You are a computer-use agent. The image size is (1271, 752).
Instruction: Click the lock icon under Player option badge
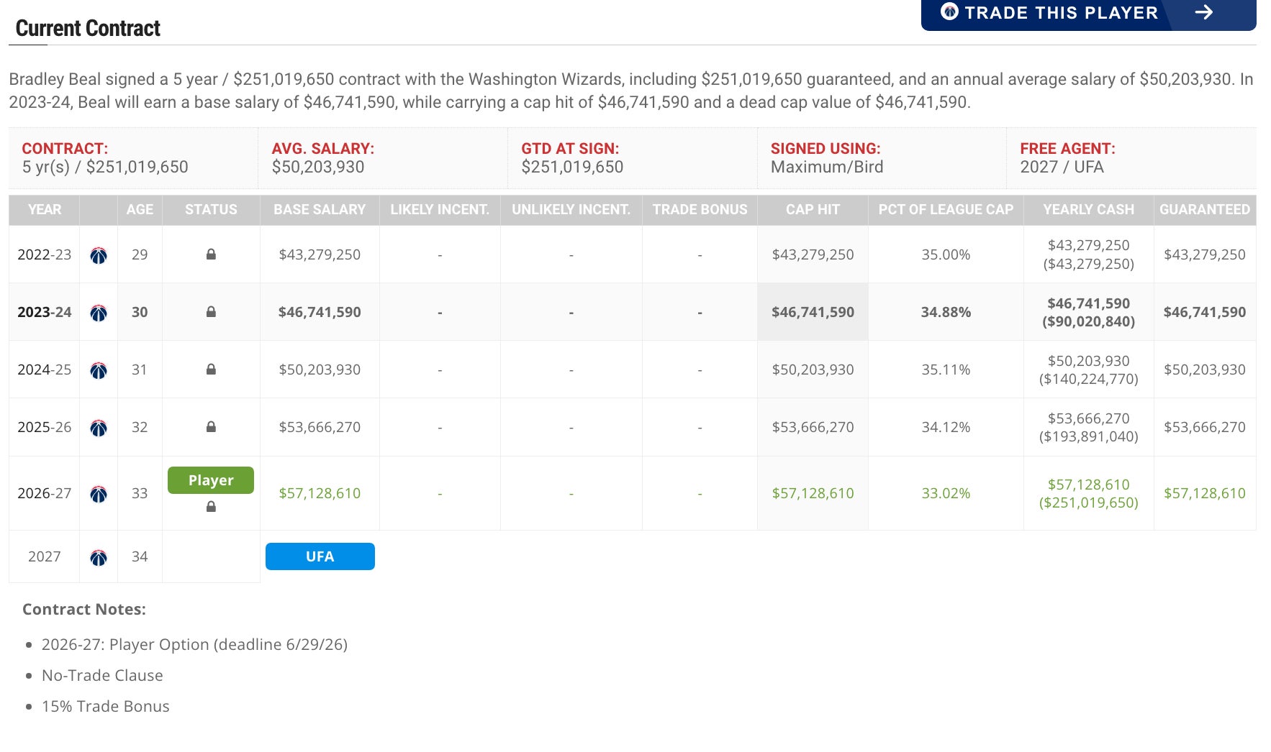click(211, 507)
